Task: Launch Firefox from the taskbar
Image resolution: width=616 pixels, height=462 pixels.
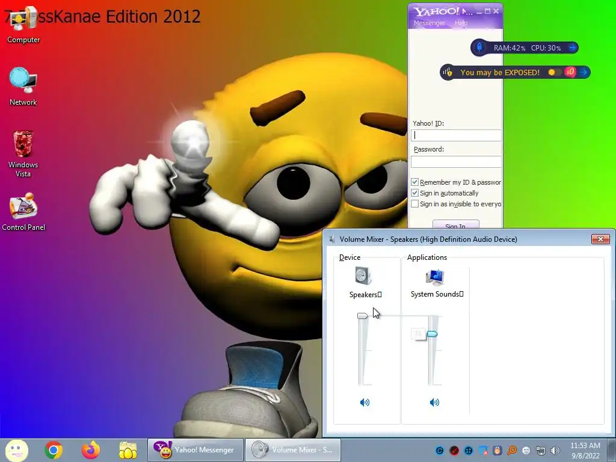Action: coord(91,450)
